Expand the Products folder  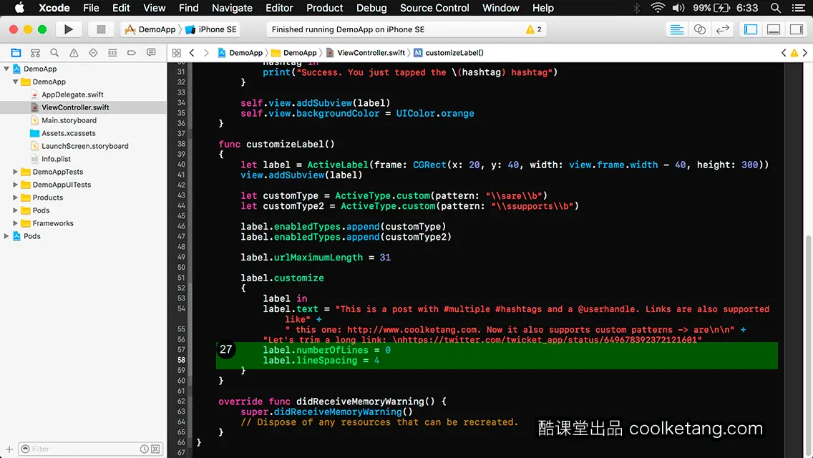16,198
